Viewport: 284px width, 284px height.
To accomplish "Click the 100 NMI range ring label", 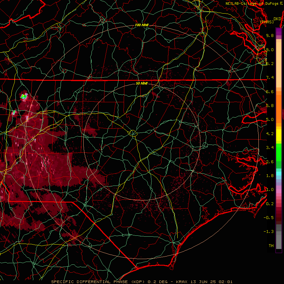I will 142,25.
